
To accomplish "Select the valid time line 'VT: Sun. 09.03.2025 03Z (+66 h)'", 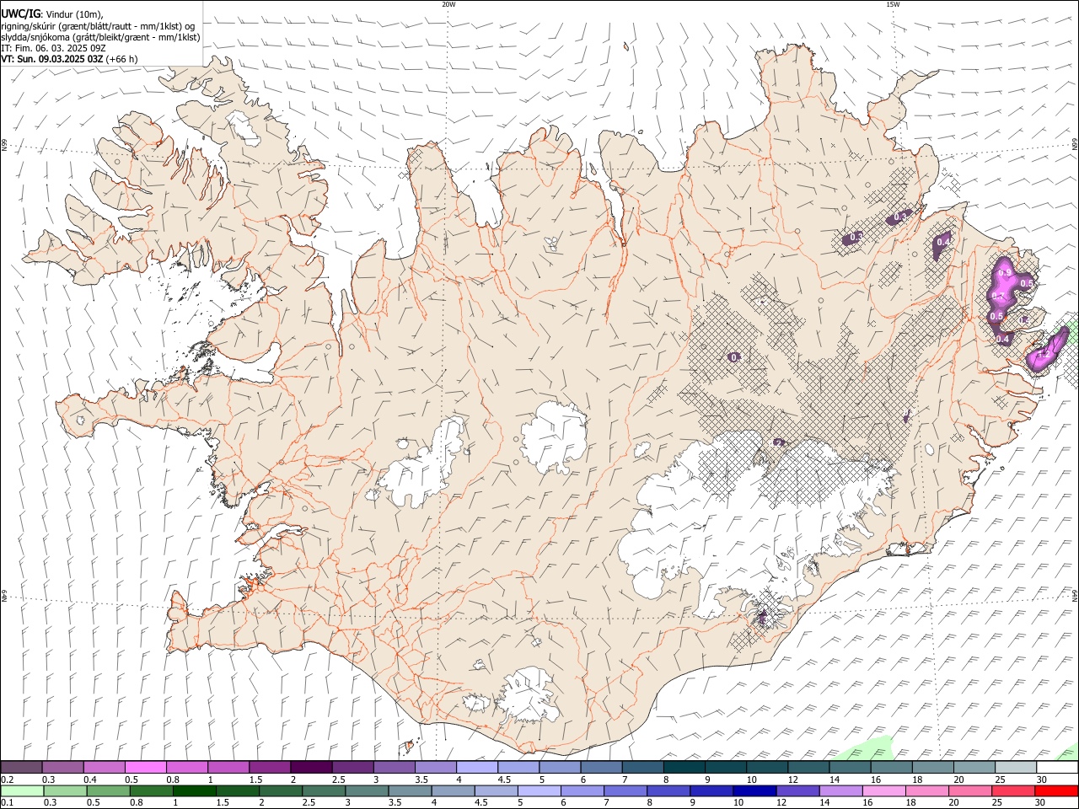I will coord(69,59).
